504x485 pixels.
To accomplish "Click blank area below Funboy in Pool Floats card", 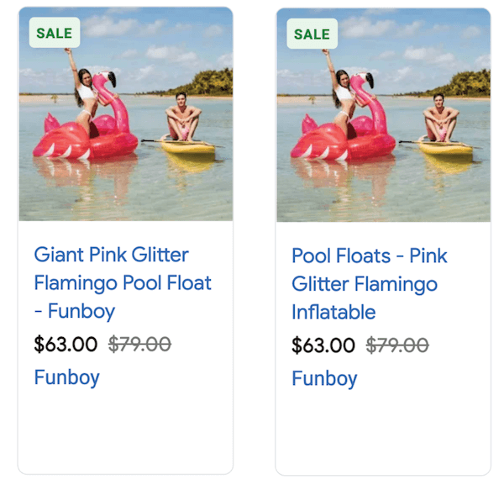I will click(383, 431).
